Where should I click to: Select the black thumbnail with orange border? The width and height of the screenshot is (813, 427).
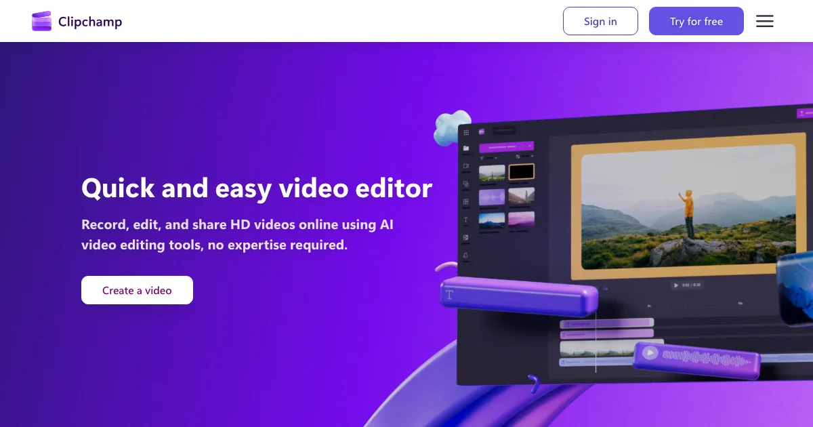click(x=522, y=172)
